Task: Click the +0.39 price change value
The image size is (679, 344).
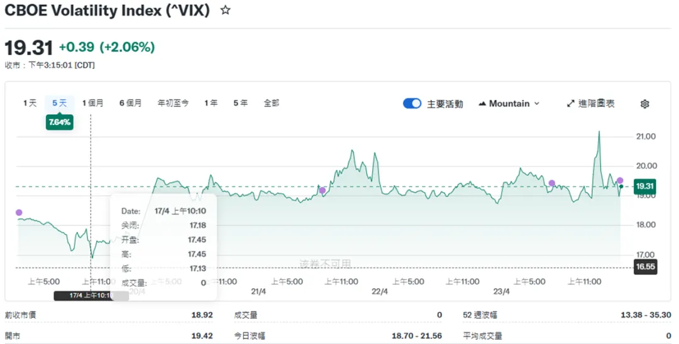Action: point(77,46)
